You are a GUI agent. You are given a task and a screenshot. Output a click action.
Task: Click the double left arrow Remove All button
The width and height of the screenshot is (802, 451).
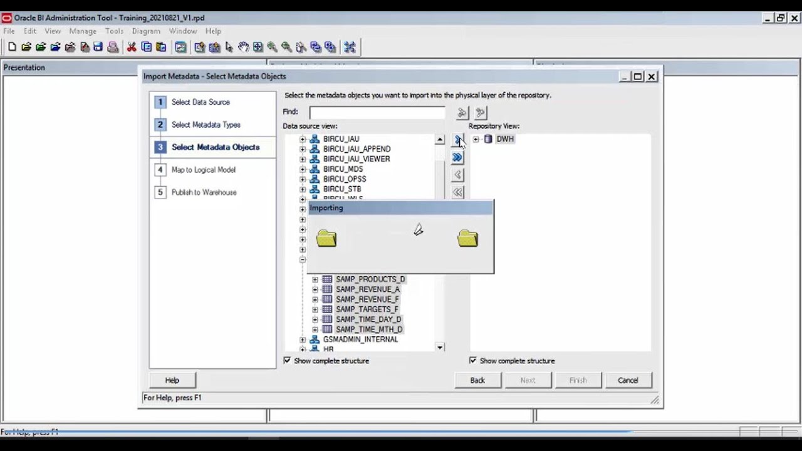point(458,192)
